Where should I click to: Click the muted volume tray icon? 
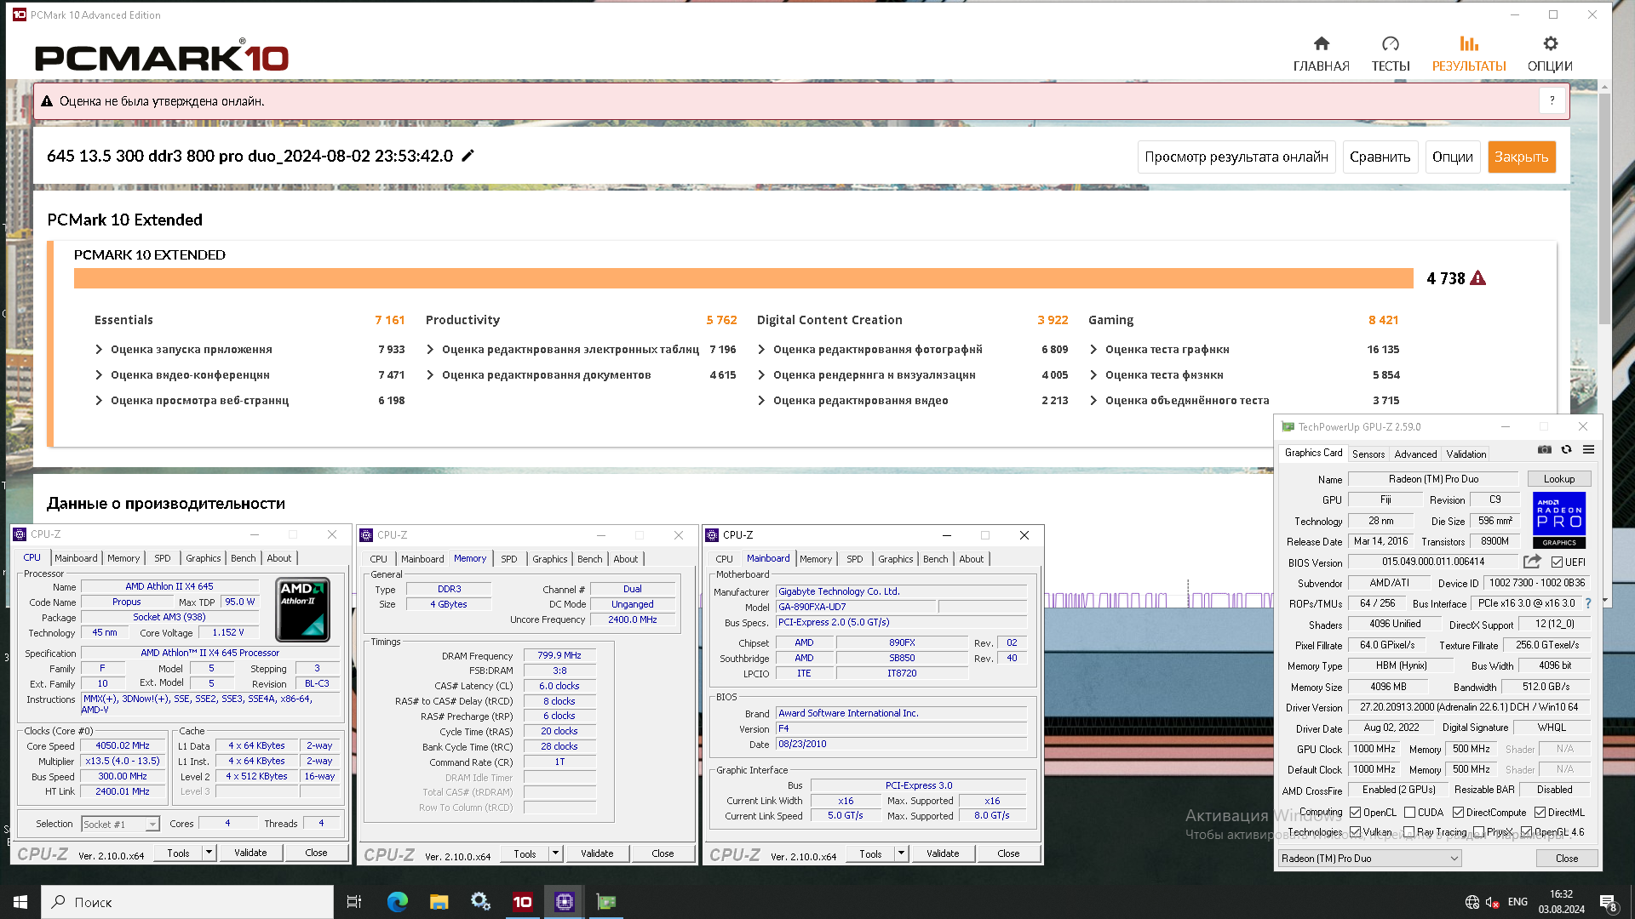(1493, 902)
